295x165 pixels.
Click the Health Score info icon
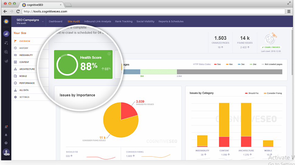coord(109,54)
